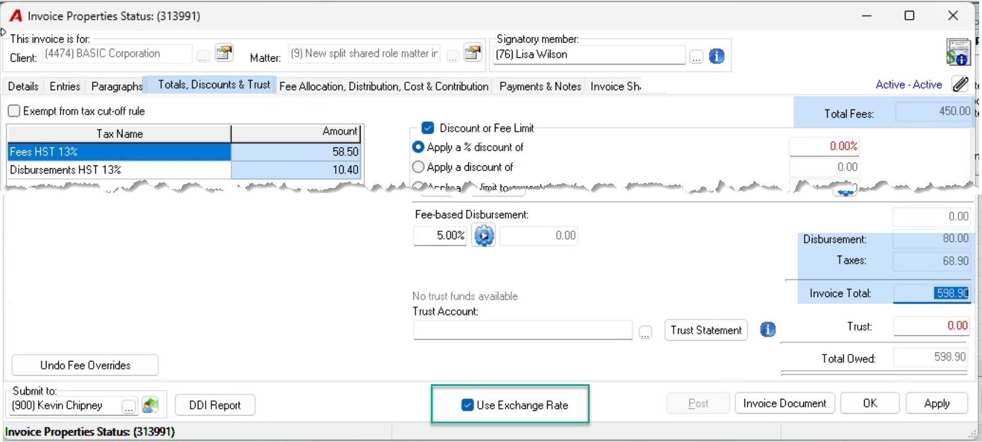
Task: Open Fee Allocation, Distribution, Cost & Contribution tab
Action: click(384, 86)
